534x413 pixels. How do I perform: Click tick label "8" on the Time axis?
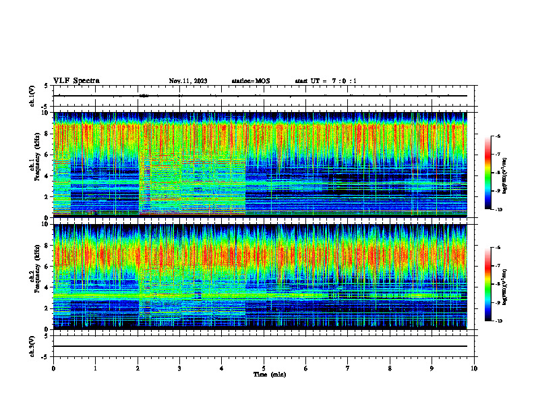click(x=390, y=368)
